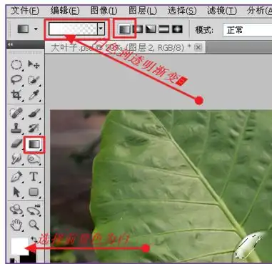Image resolution: width=272 pixels, height=264 pixels.
Task: Close the 大叶子.psd document tab
Action: click(198, 47)
